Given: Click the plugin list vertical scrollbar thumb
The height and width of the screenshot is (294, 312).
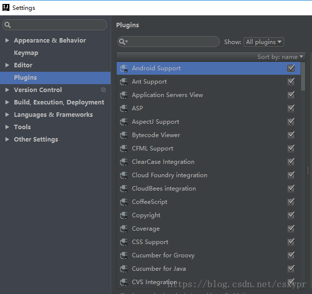Looking at the screenshot, I should click(x=303, y=76).
